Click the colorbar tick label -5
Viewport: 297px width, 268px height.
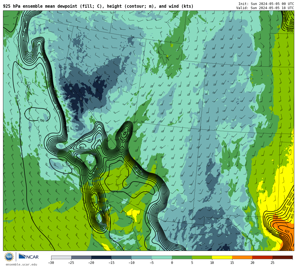[152, 263]
